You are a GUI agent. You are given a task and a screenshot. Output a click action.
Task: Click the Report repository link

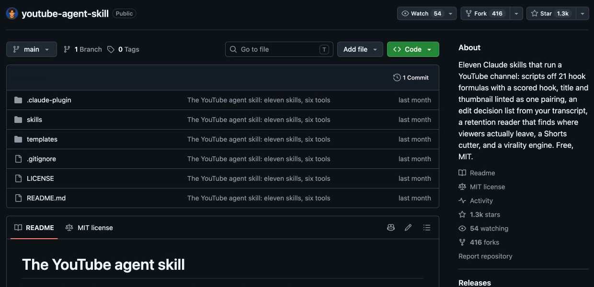click(x=485, y=256)
